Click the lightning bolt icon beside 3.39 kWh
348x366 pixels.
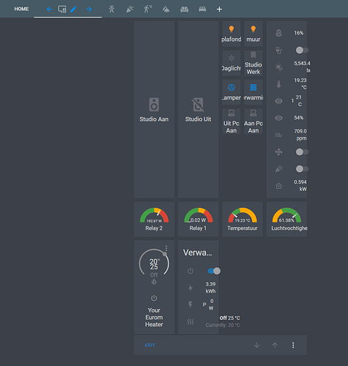[190, 288]
